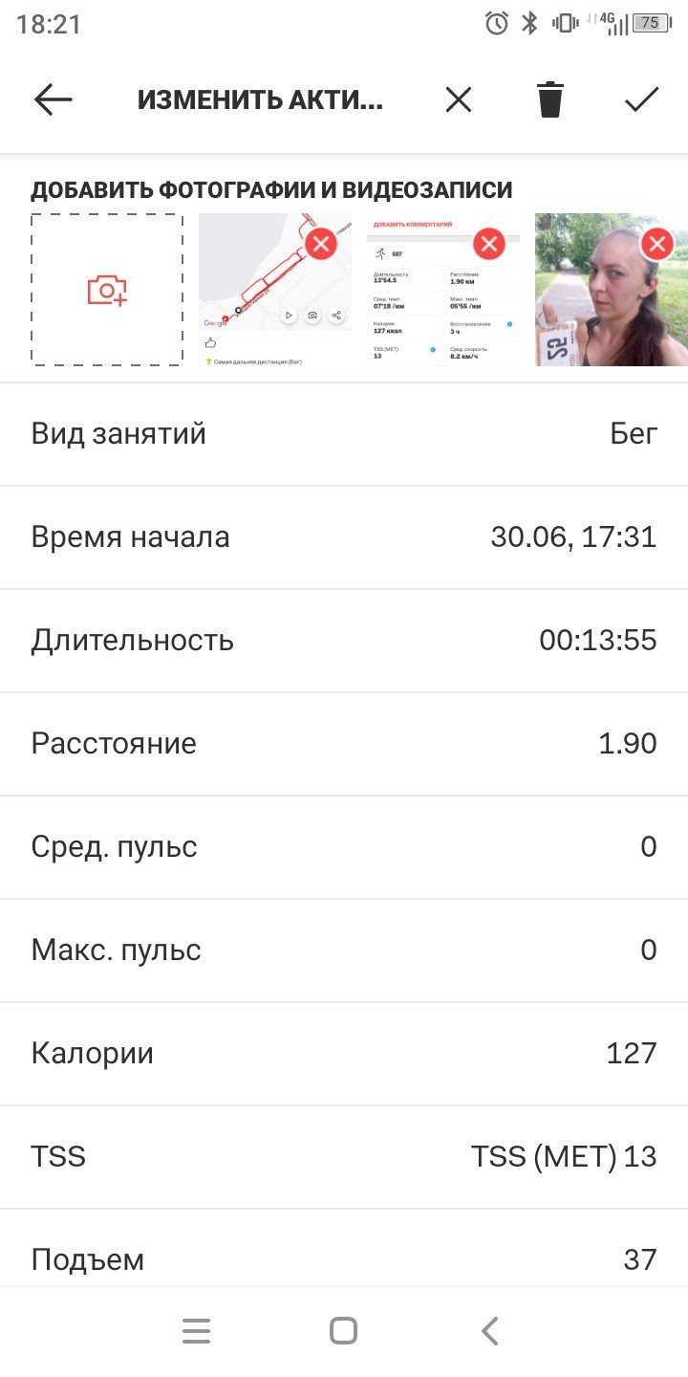Remove the stats screenshot thumbnail
The width and height of the screenshot is (688, 1377).
tap(489, 243)
